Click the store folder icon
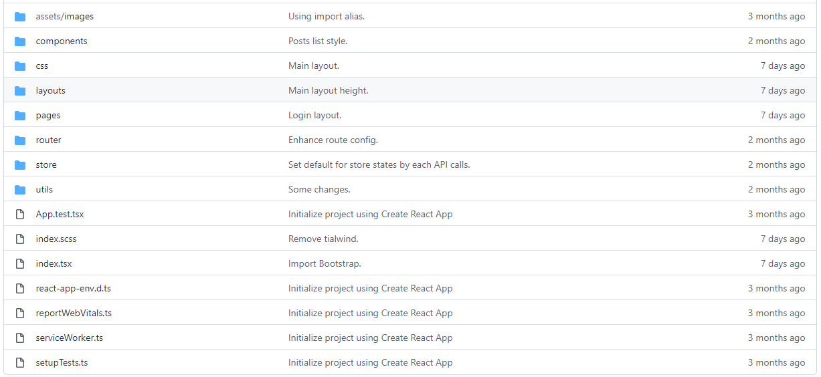Viewport: 821px width, 377px height. 20,164
